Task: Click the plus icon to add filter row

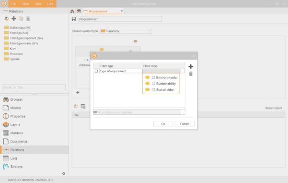Action: 191,66
